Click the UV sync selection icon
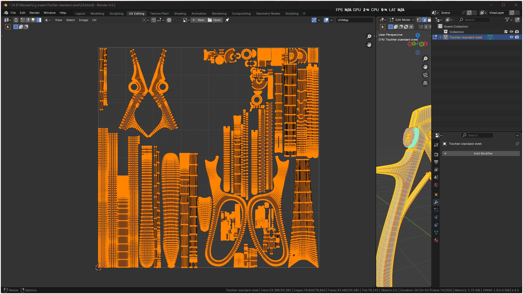 [16, 20]
